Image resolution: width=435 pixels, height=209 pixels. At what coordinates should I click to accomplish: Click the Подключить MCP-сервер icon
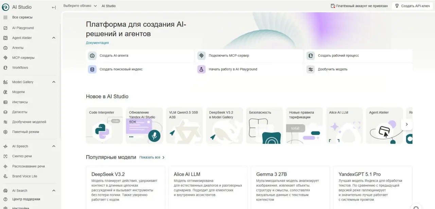(202, 56)
